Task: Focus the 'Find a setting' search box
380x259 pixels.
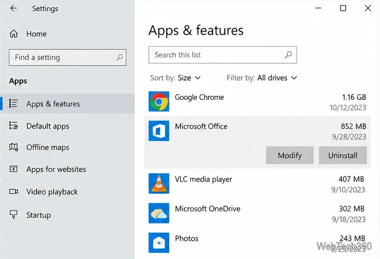Action: 68,57
